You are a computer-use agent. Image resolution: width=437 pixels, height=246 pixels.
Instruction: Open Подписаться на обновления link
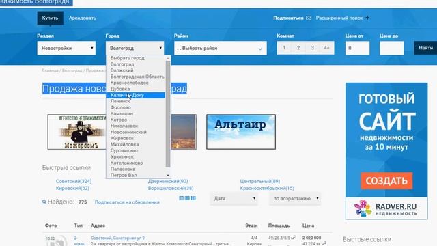tap(127, 202)
